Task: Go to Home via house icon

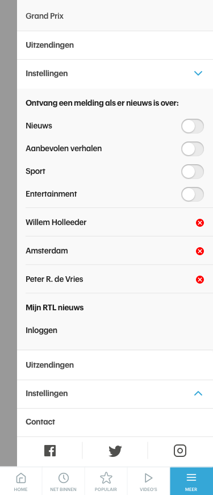Action: (21, 481)
